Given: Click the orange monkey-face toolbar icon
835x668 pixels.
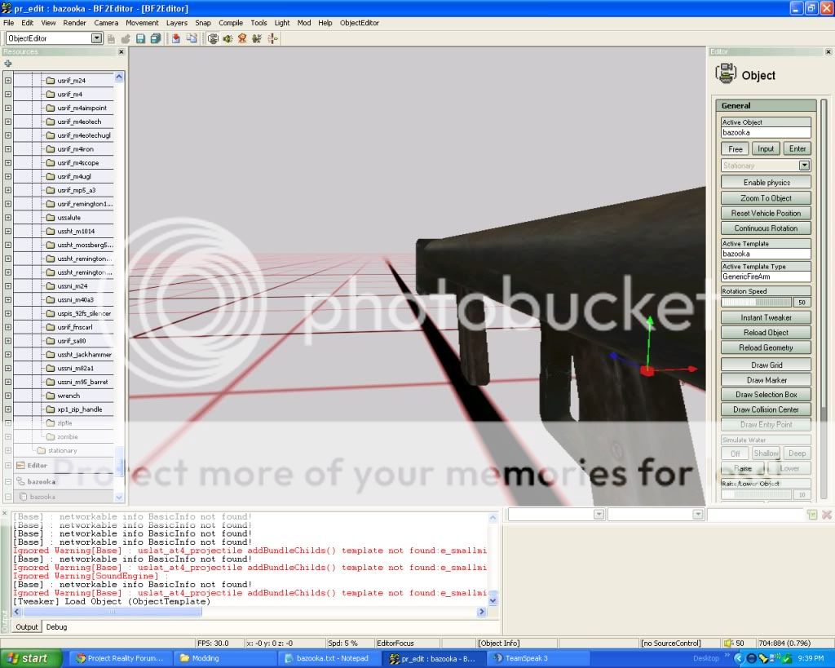Looking at the screenshot, I should pos(242,38).
